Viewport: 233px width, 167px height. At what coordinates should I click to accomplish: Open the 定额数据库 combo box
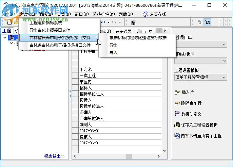click(201, 61)
